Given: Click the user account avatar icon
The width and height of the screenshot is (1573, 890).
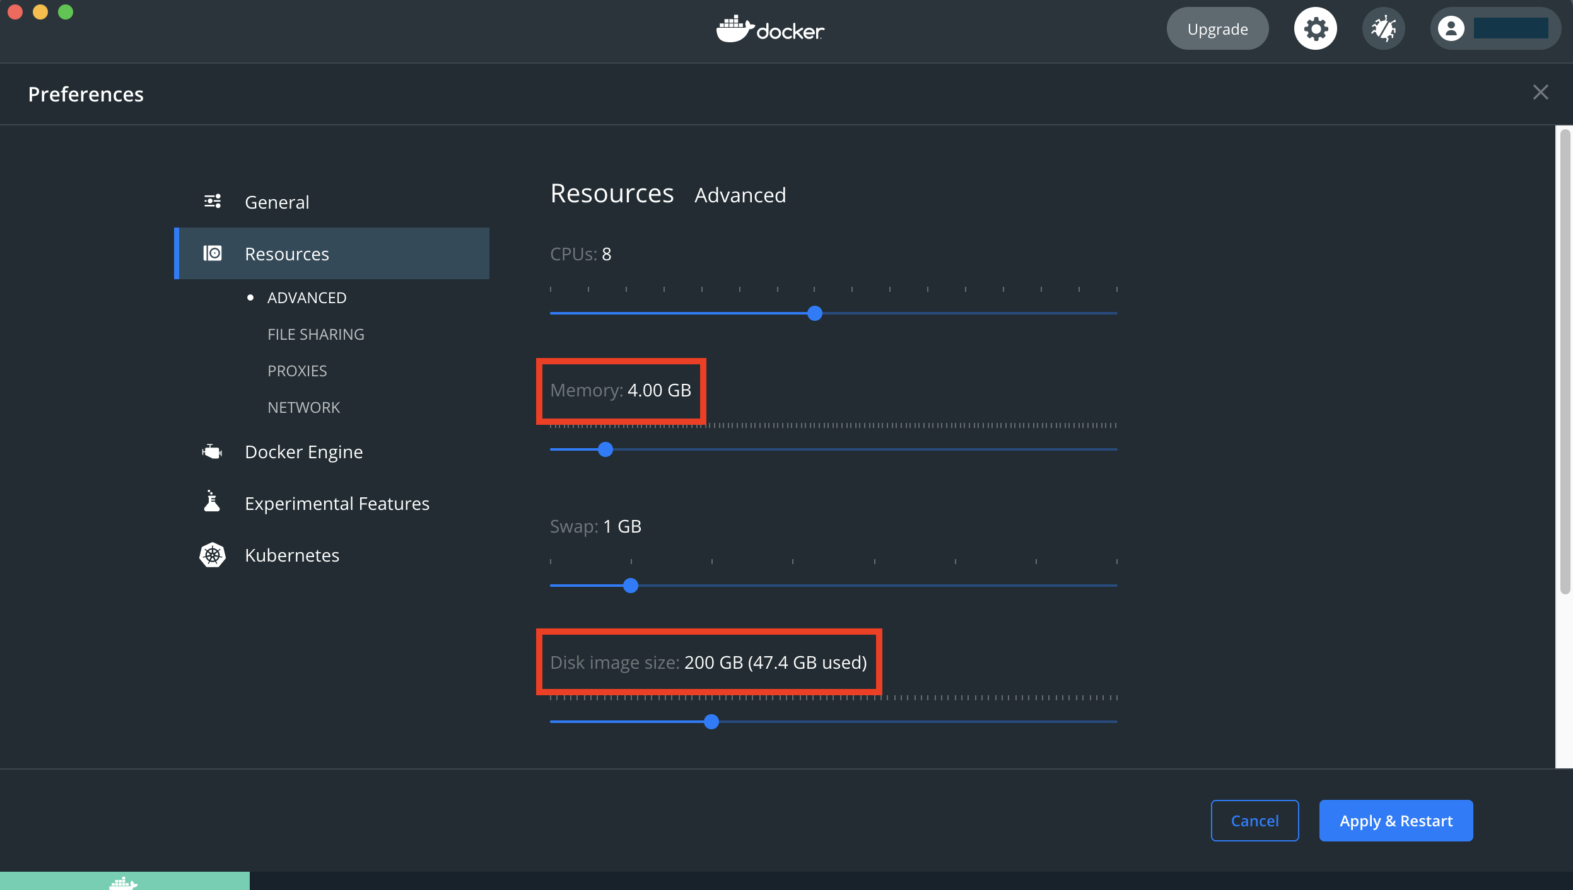Looking at the screenshot, I should click(x=1451, y=28).
